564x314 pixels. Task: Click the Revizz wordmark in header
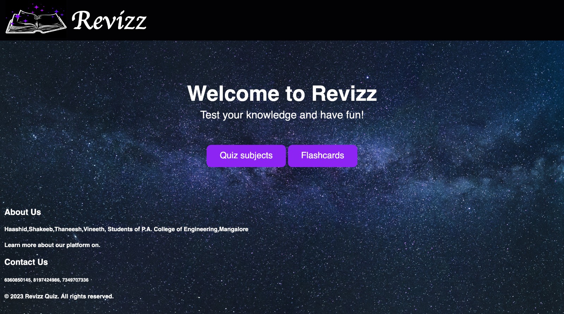(x=109, y=20)
